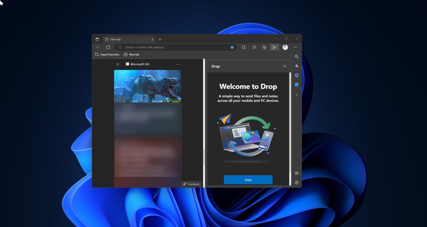The image size is (427, 227).
Task: Open the Outlook icon in the sidebar
Action: pos(297,85)
